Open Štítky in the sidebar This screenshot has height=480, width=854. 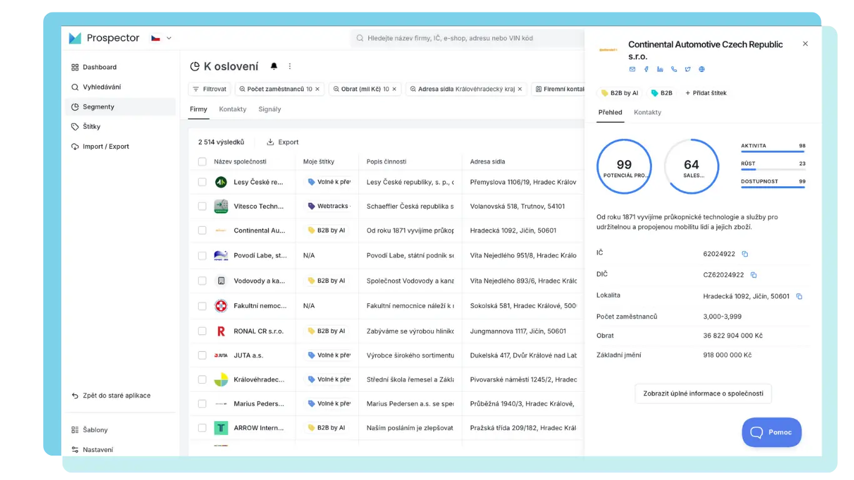120,127
